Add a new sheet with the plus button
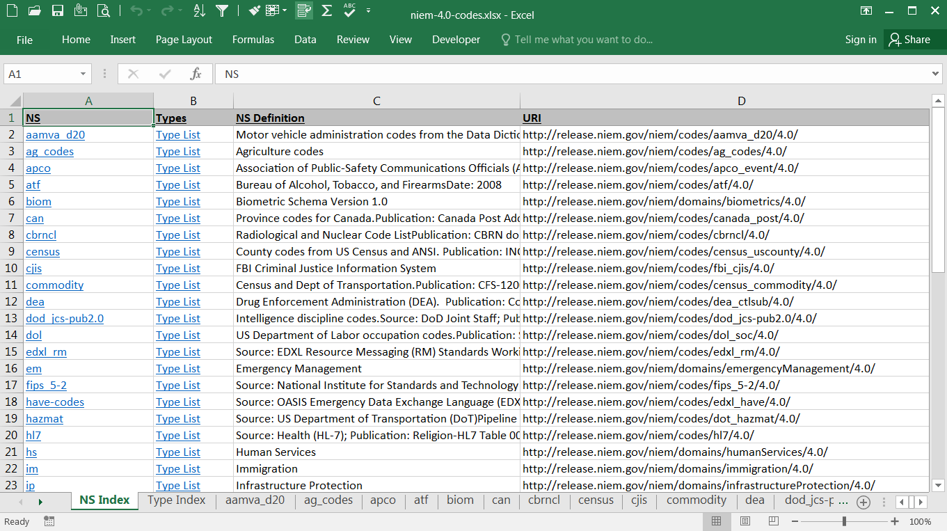This screenshot has height=531, width=947. 863,502
